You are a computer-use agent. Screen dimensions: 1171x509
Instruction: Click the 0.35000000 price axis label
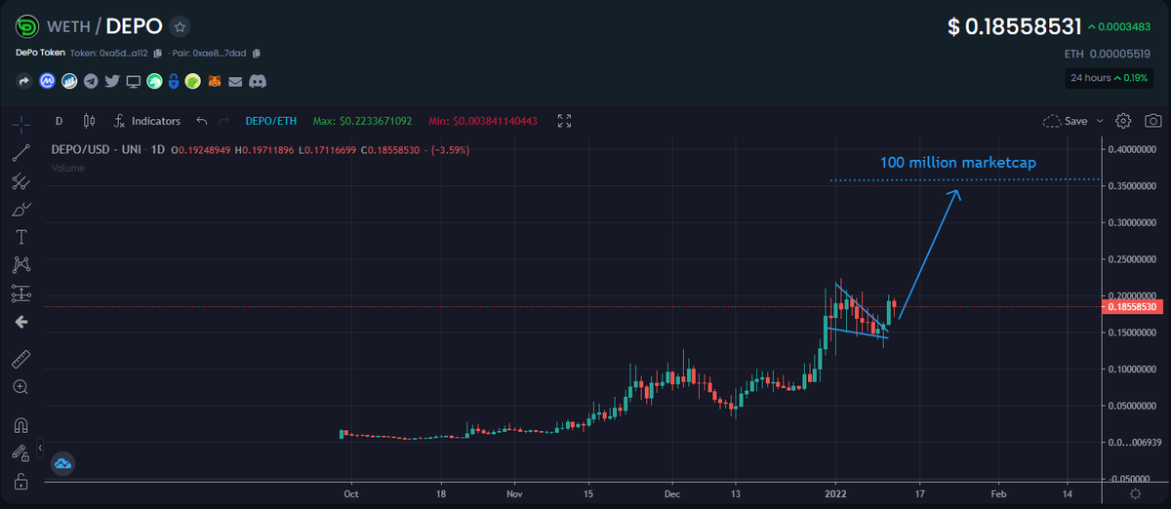tap(1133, 186)
